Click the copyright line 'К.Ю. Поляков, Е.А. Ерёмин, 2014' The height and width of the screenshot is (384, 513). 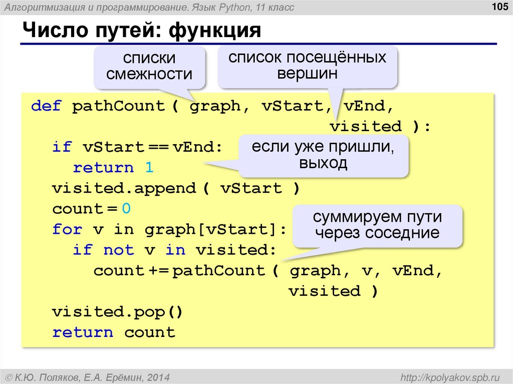click(x=88, y=377)
